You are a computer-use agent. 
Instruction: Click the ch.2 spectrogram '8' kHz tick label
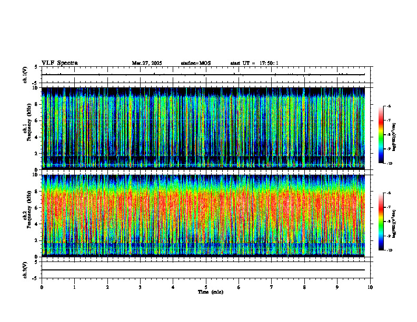[37, 192]
